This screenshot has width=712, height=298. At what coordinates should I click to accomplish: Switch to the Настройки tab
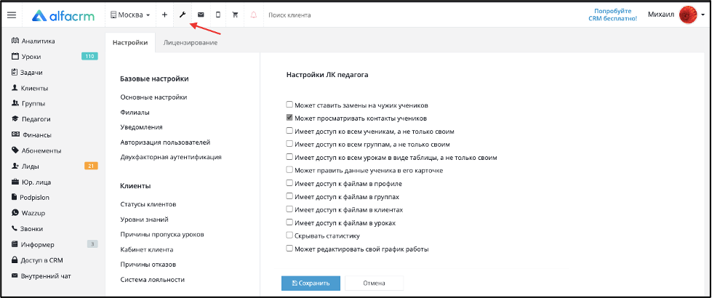click(x=130, y=43)
